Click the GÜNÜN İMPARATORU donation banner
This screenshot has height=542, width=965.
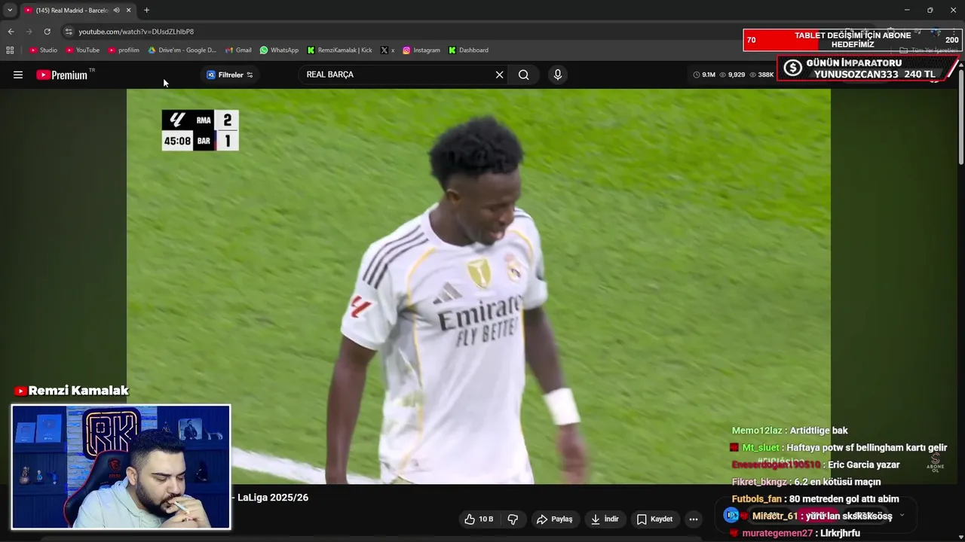(x=868, y=69)
